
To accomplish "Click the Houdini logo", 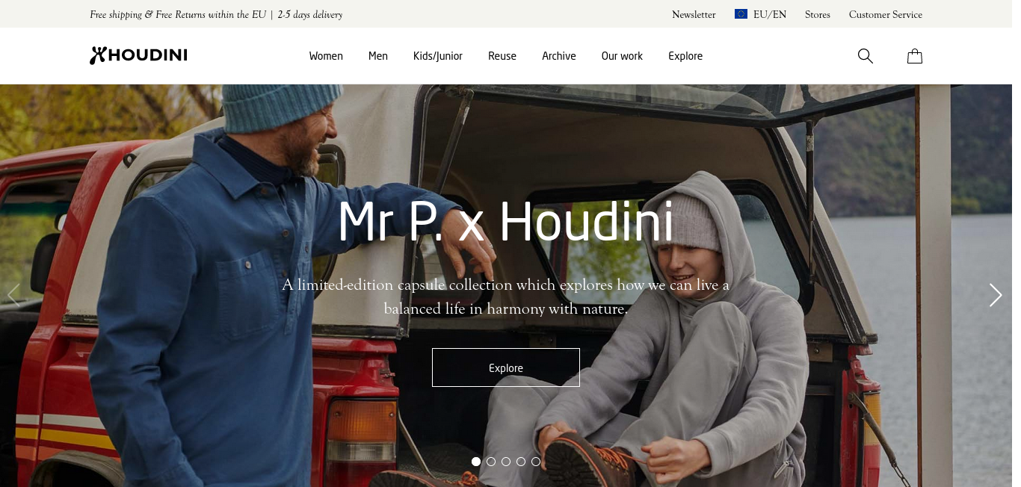I will point(138,55).
